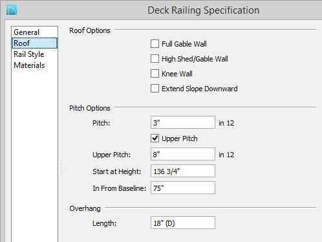The width and height of the screenshot is (322, 242).
Task: Uncheck the Upper Pitch checkbox
Action: pos(155,138)
